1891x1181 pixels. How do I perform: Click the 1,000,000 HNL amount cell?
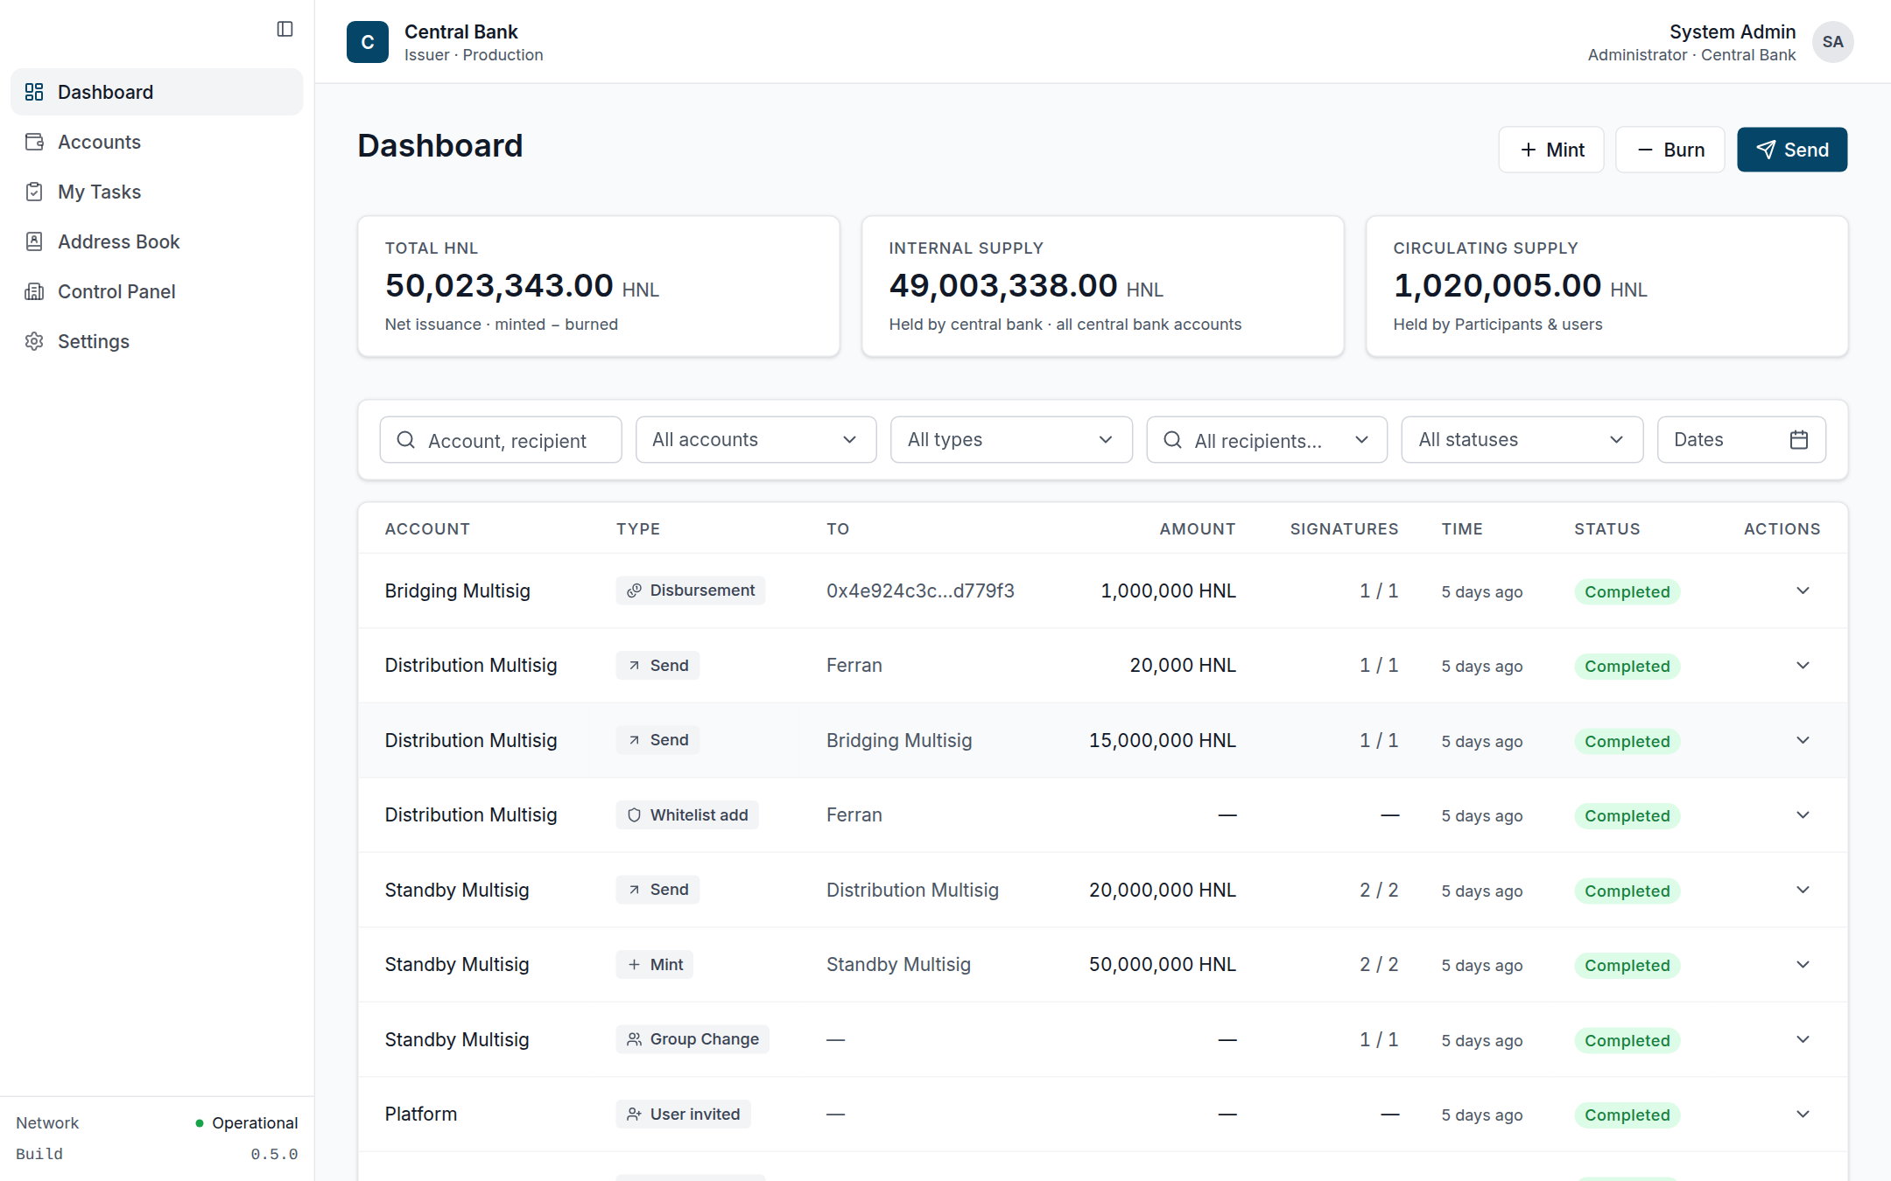pos(1168,590)
